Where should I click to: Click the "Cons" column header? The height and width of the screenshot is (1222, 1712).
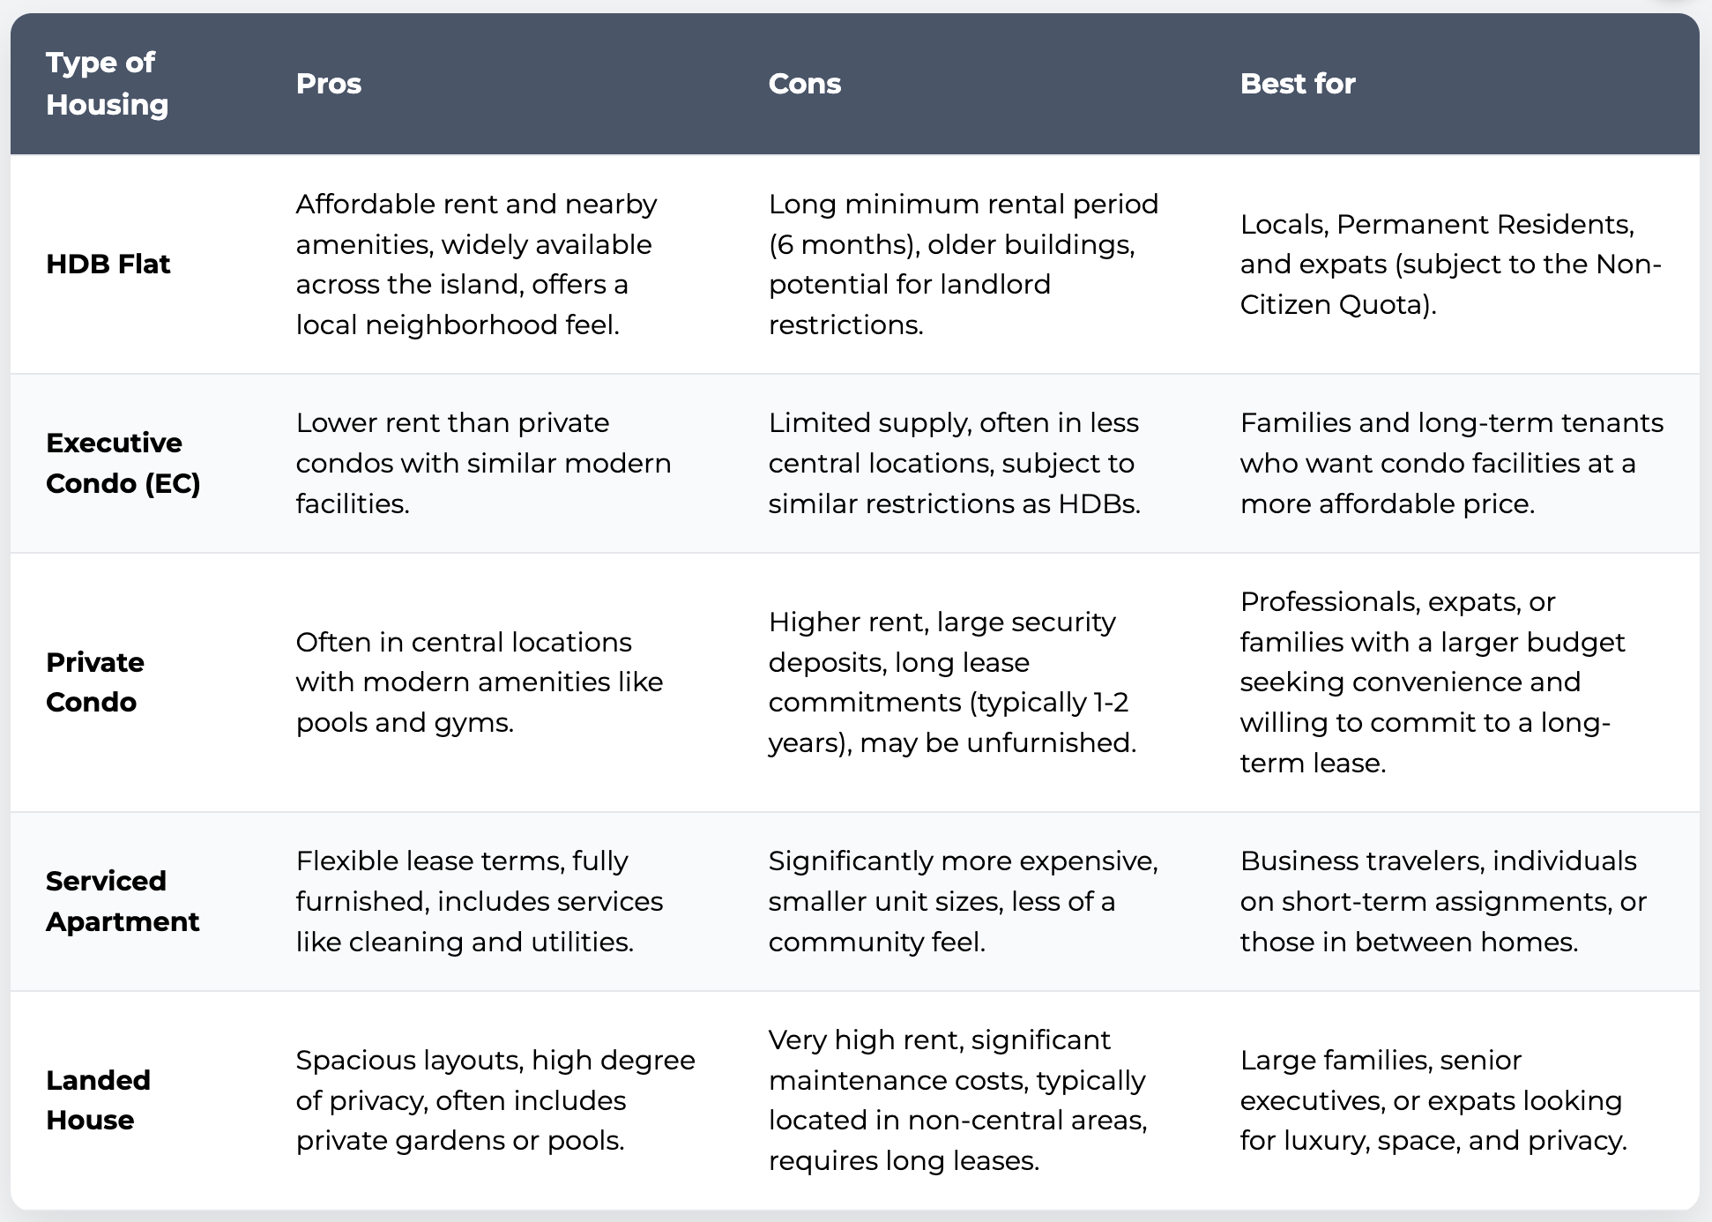[804, 84]
